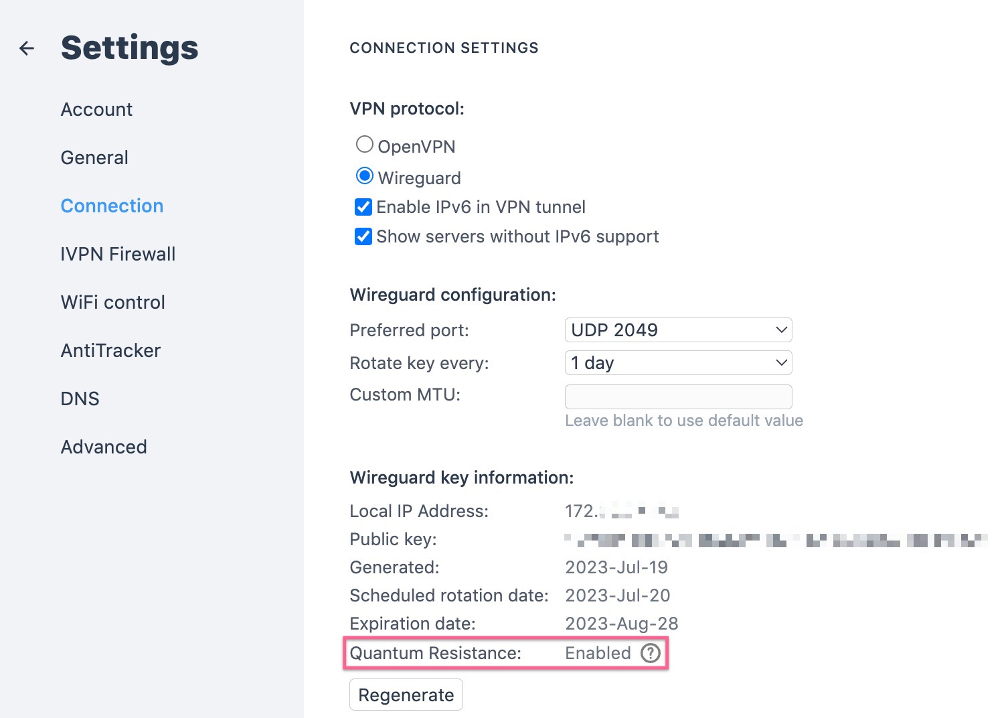
Task: Open the General settings section
Action: click(x=94, y=157)
